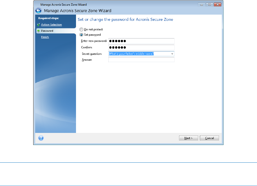Select the Set password radio button
Screen dimensions: 257x186
pyautogui.click(x=81, y=35)
